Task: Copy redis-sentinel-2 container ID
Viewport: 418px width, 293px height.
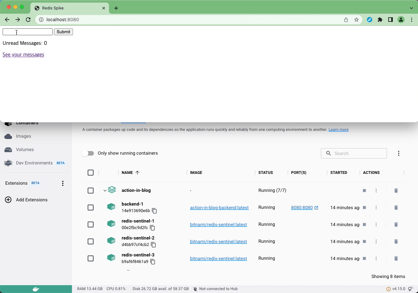Action: coord(153,245)
